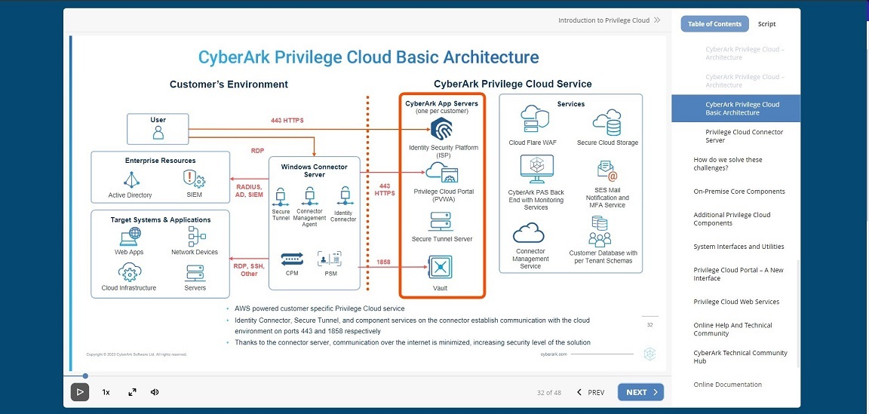Click the 32 of 48 slide counter
The height and width of the screenshot is (414, 869).
click(549, 392)
